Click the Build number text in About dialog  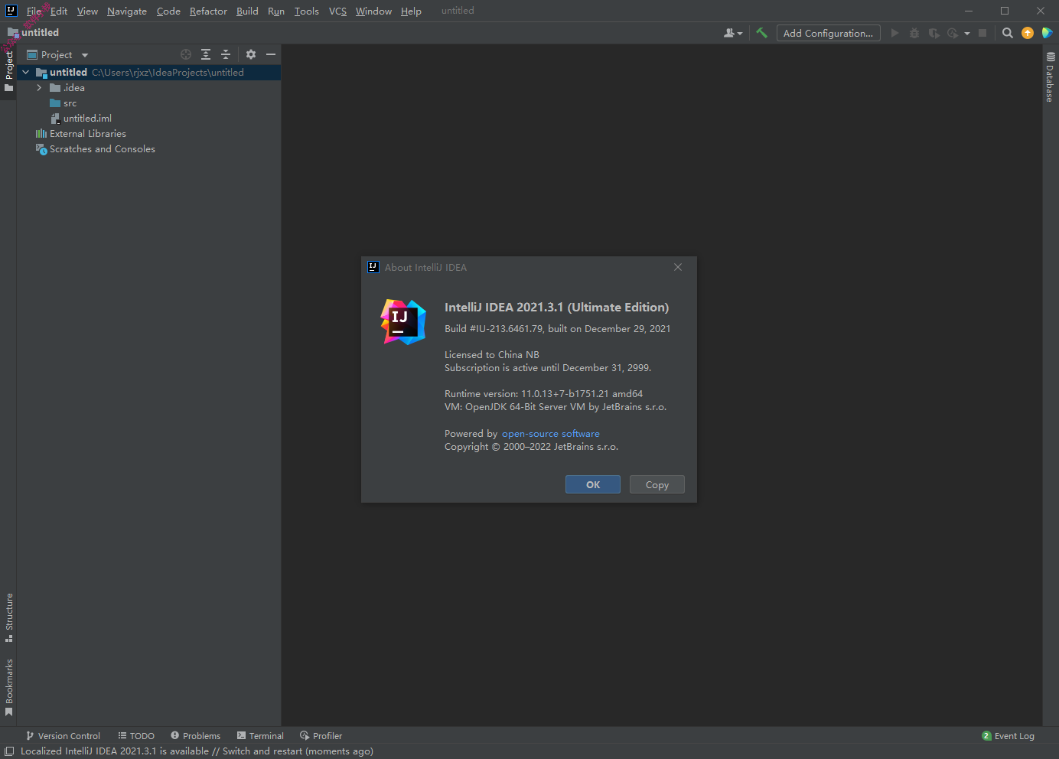(x=557, y=329)
